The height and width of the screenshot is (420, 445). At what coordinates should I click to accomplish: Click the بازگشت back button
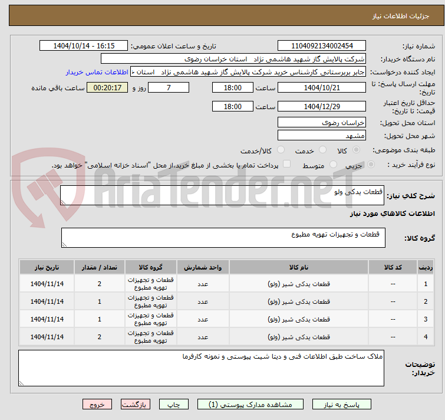coord(136,405)
